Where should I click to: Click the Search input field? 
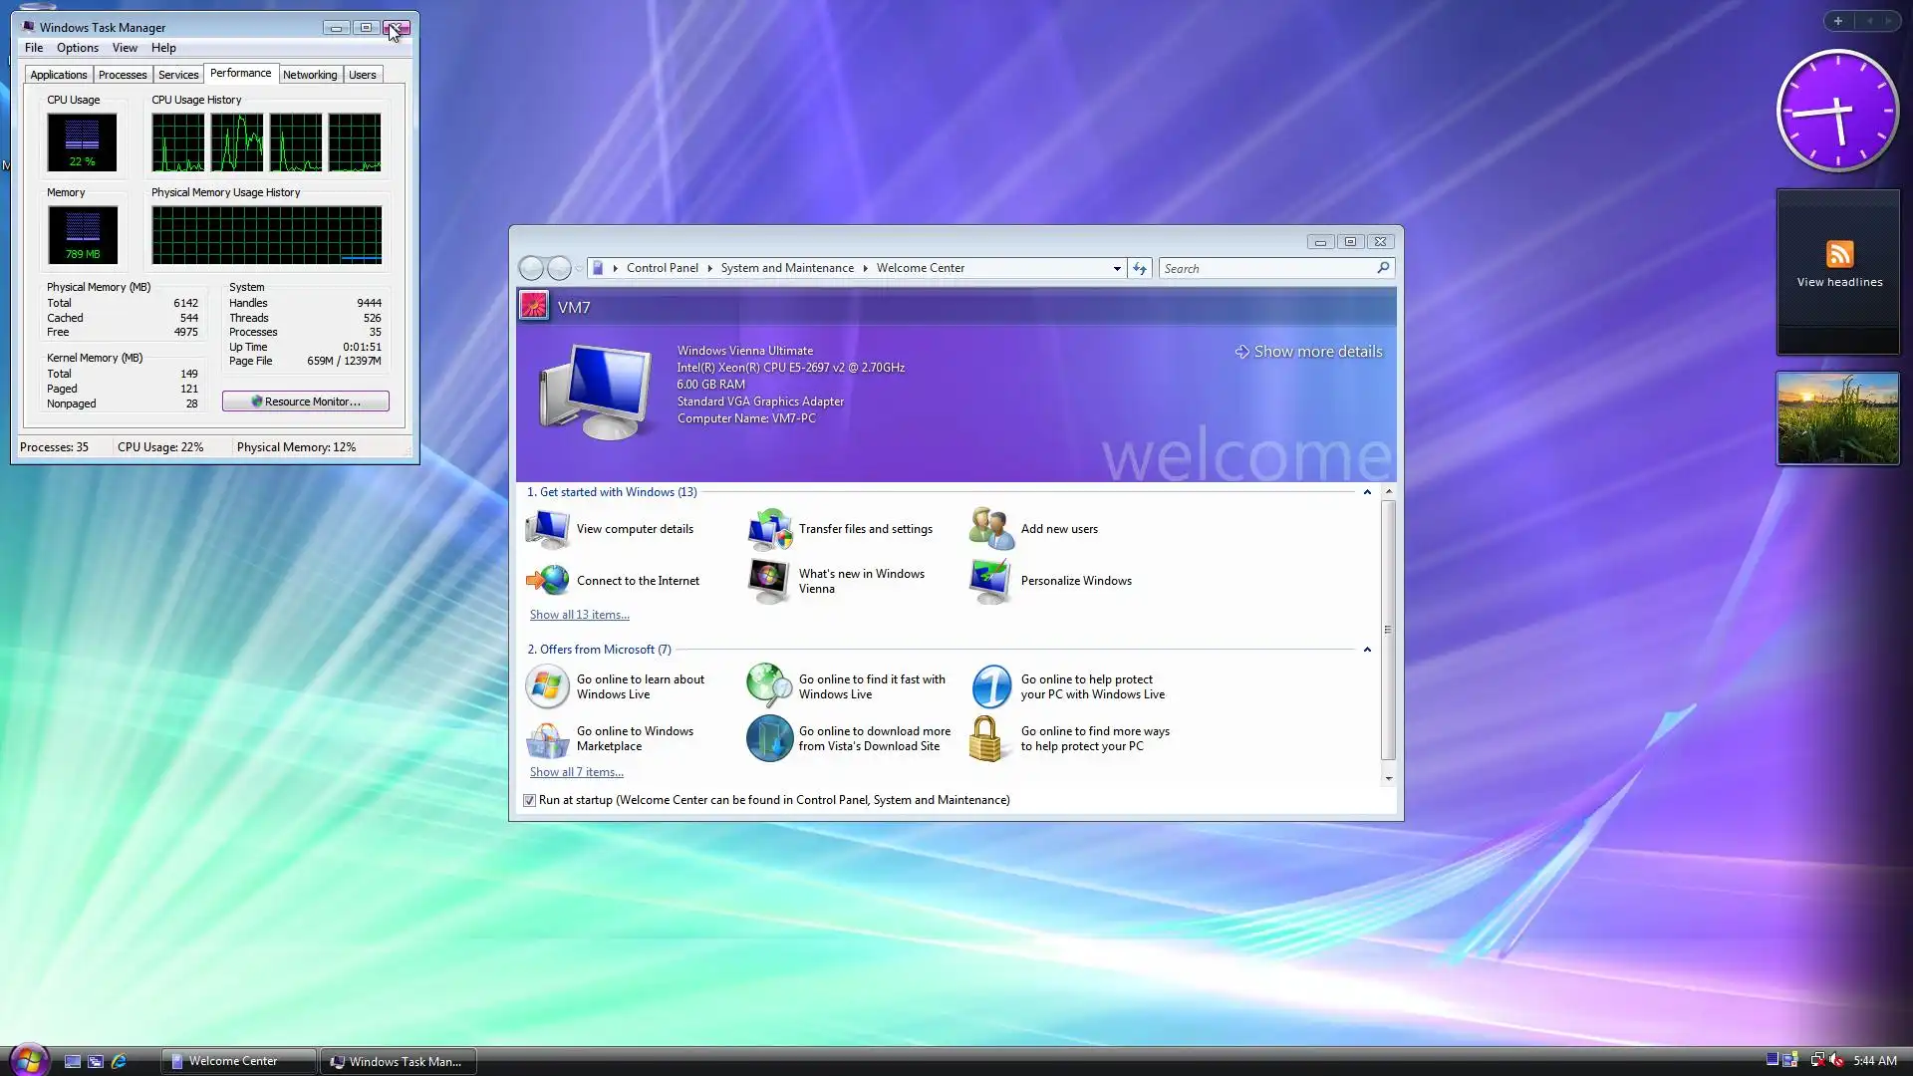(x=1265, y=268)
